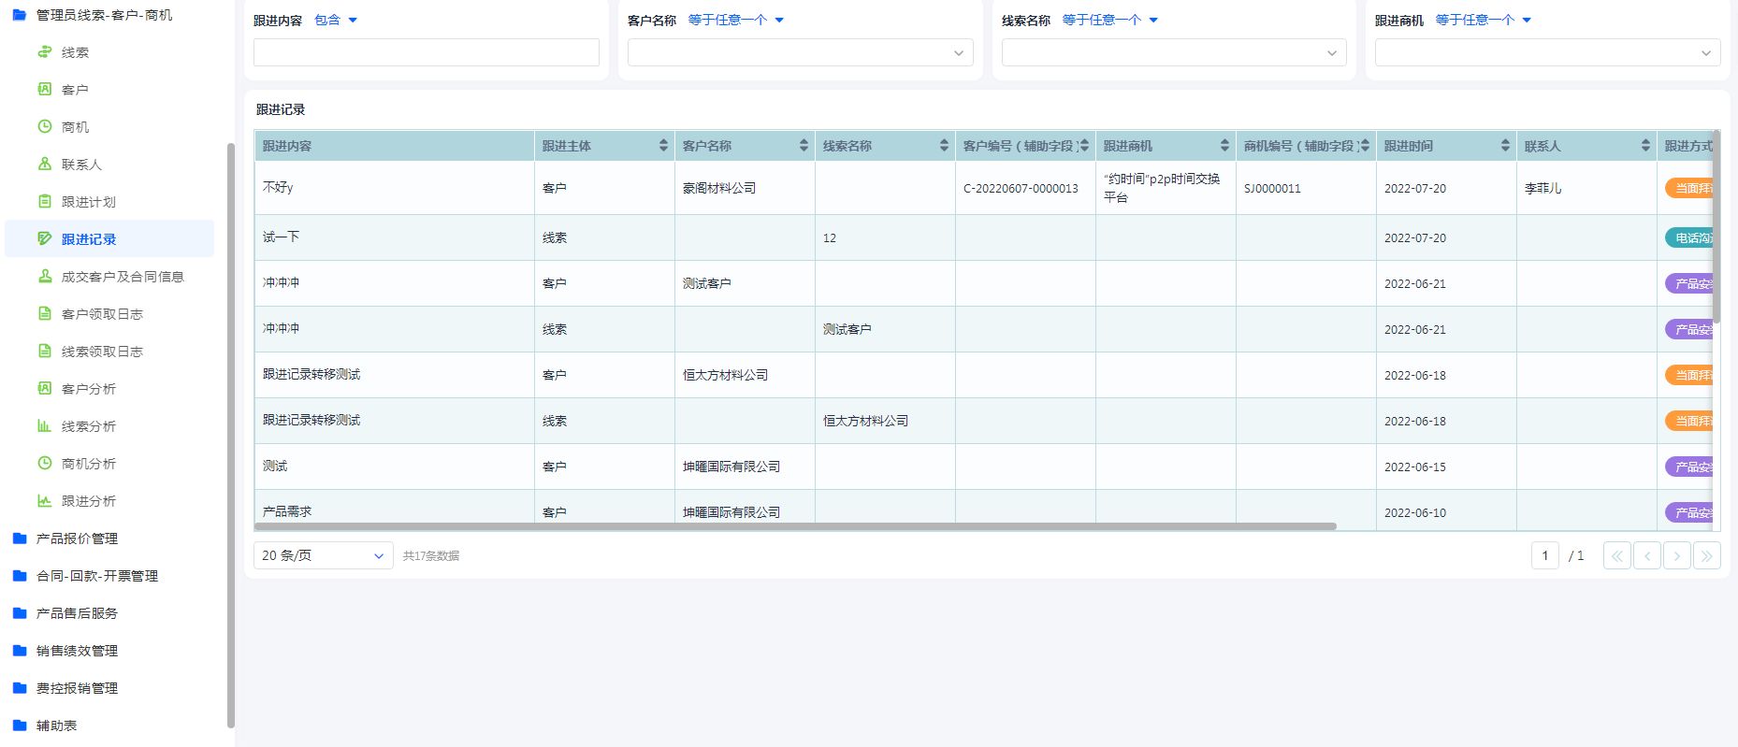Click the page number input box
1738x747 pixels.
tap(1544, 555)
